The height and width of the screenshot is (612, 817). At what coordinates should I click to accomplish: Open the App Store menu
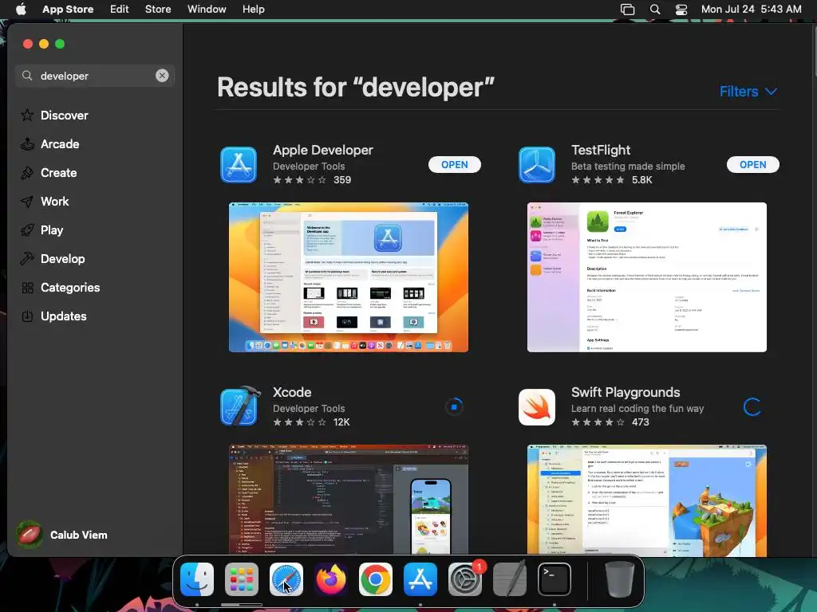[x=68, y=9]
